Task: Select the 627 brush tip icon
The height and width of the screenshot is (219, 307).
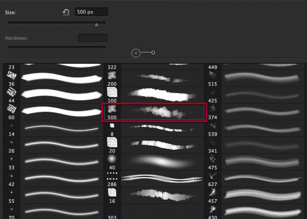Action: coord(213,176)
